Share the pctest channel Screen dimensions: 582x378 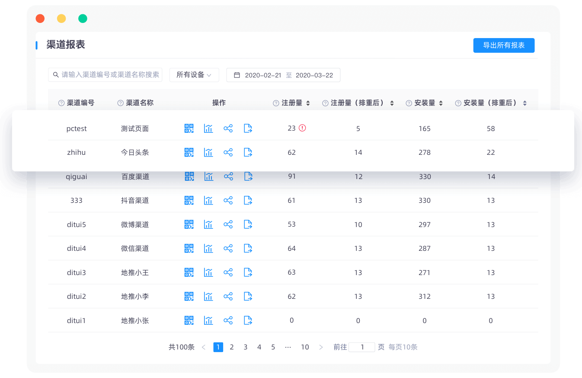(228, 128)
